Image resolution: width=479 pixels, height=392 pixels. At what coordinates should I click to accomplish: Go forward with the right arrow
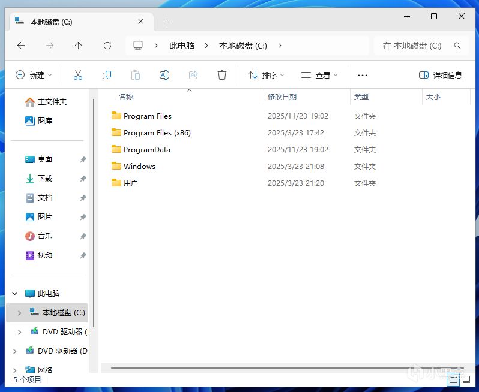49,46
